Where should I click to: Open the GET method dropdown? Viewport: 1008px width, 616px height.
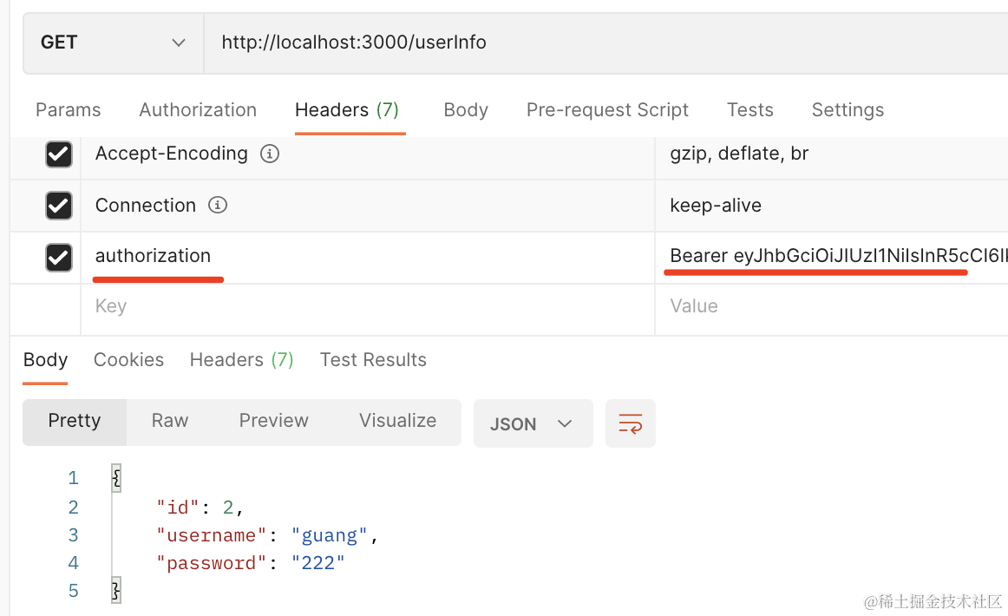[x=113, y=43]
